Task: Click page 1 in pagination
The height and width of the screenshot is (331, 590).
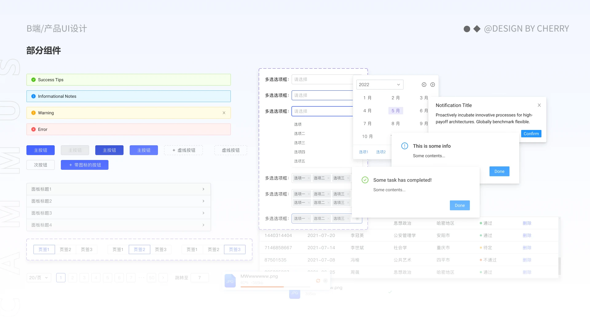Action: (61, 278)
